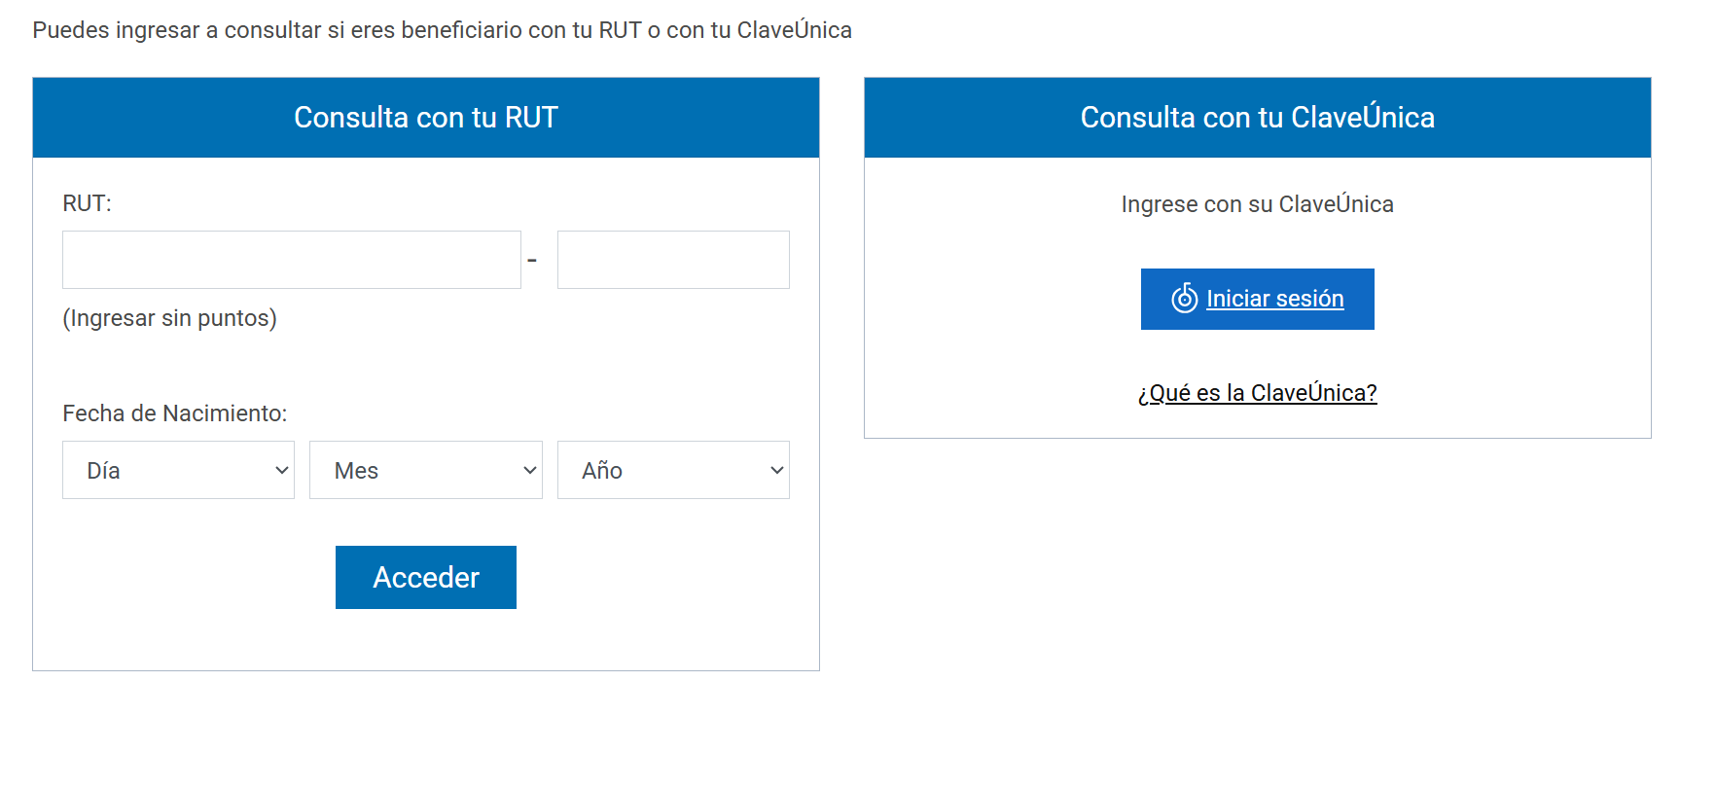Click the Día dropdown chevron arrow
The height and width of the screenshot is (789, 1716).
[281, 470]
